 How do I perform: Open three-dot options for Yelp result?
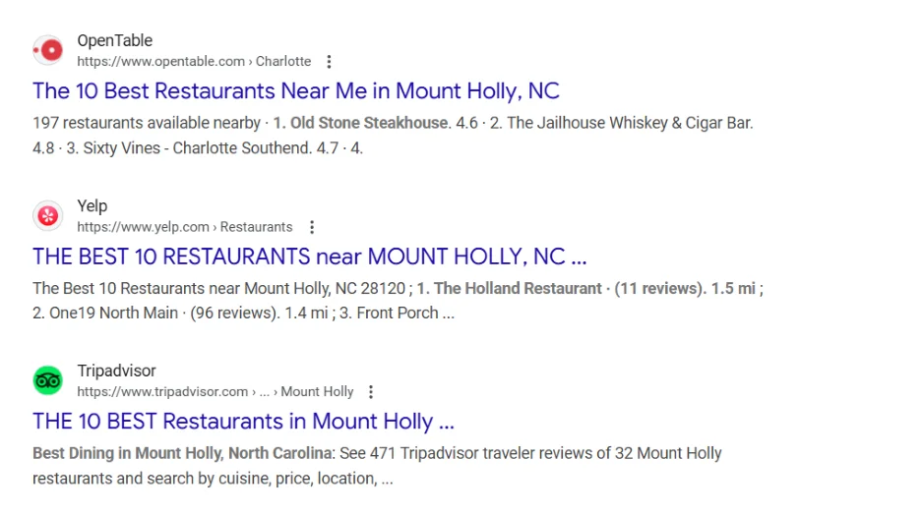click(x=312, y=227)
